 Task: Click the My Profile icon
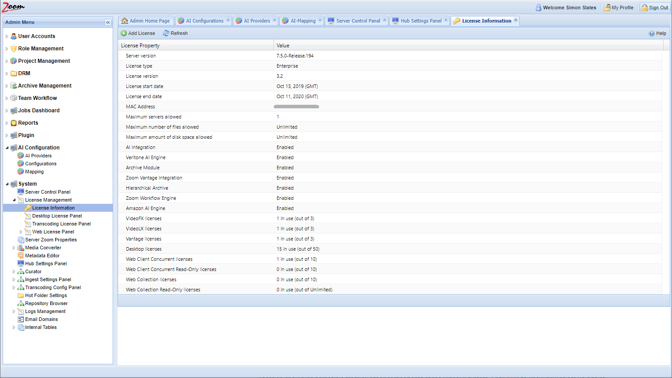click(607, 8)
